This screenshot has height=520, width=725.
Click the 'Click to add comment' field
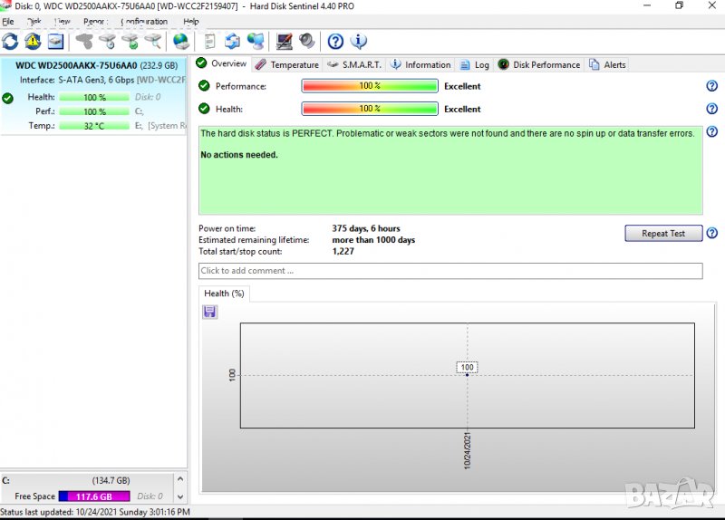(x=449, y=271)
